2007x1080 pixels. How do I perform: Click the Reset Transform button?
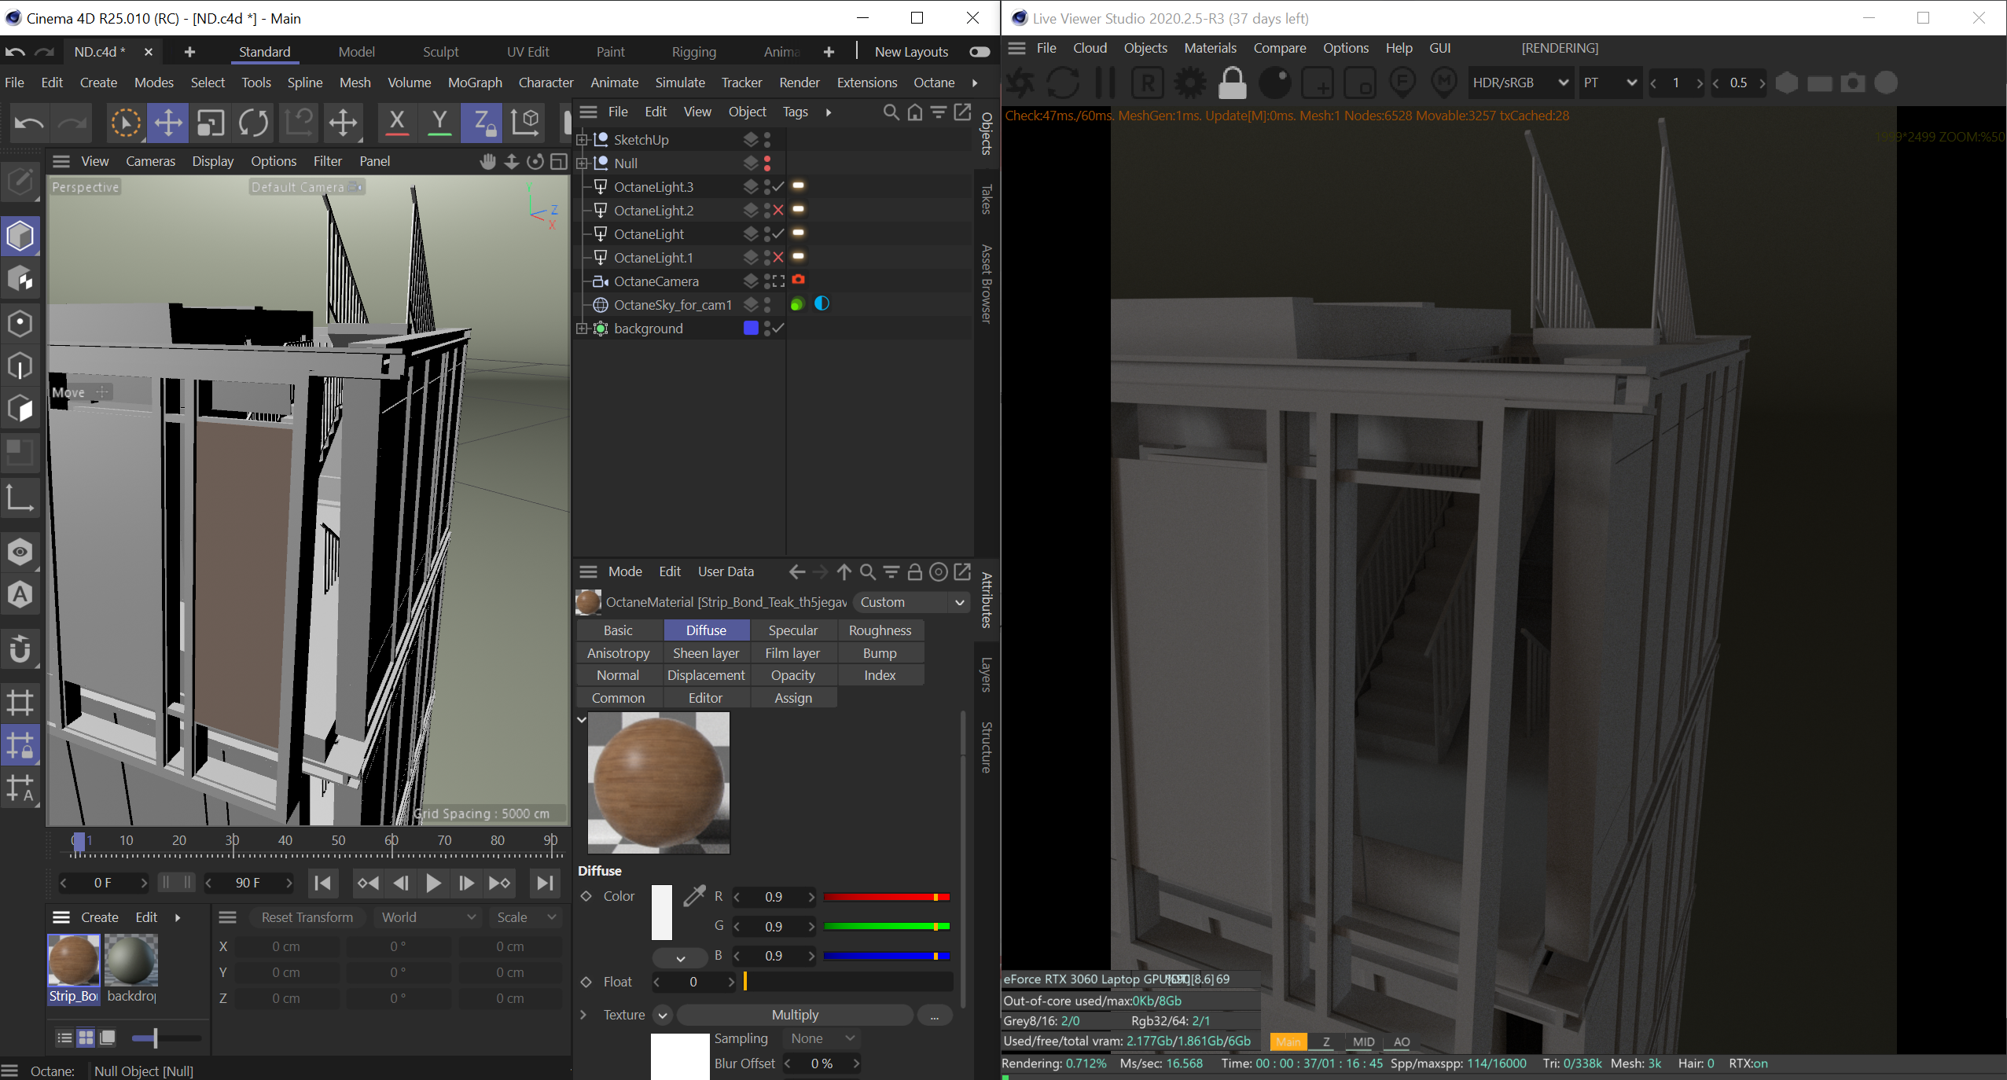[x=307, y=917]
